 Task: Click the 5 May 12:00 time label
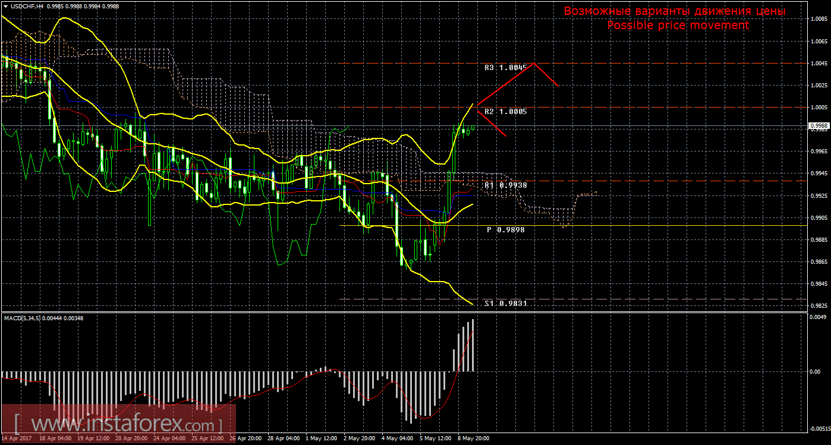point(435,439)
